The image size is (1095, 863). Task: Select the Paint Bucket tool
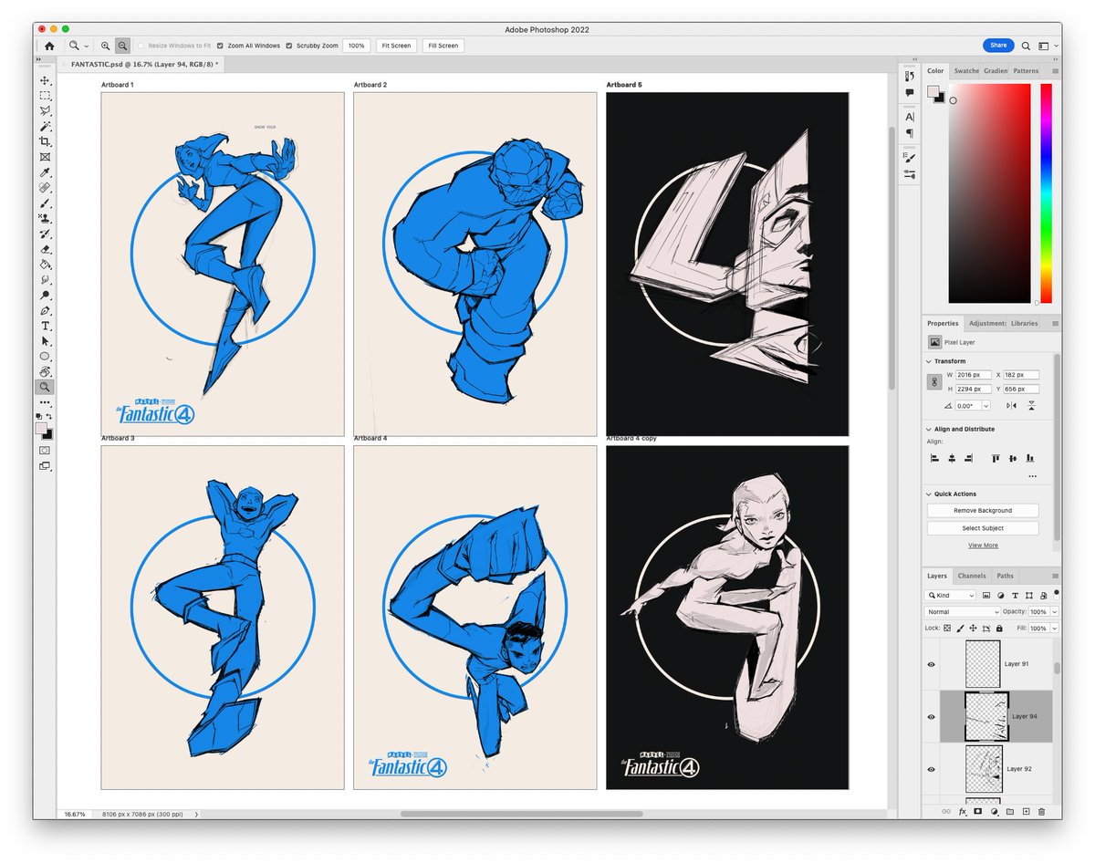pyautogui.click(x=45, y=265)
